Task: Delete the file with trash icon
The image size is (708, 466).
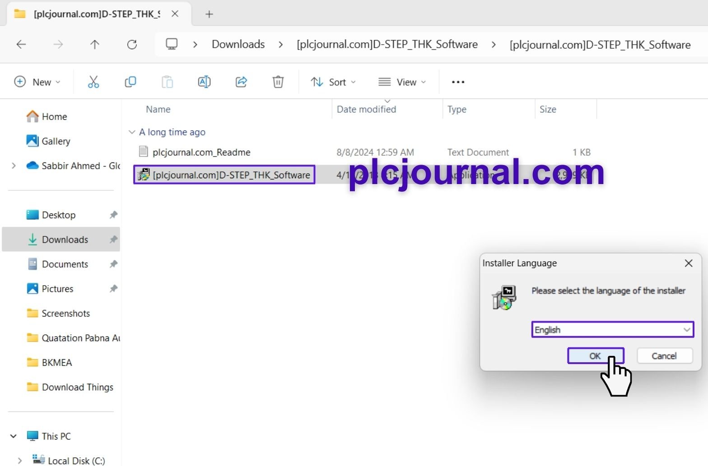Action: 278,82
